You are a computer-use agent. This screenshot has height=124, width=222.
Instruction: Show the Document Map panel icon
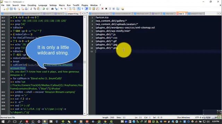(x=94, y=9)
